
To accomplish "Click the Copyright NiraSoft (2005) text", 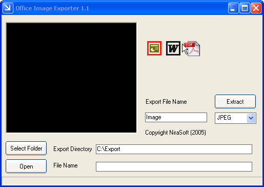I will point(175,133).
